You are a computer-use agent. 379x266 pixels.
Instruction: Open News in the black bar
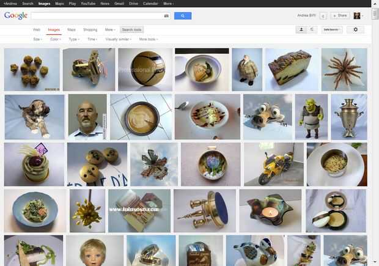coord(105,4)
